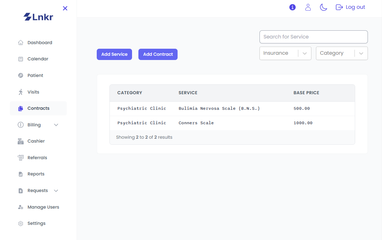The width and height of the screenshot is (382, 240).
Task: Click the Requests dollar-file icon
Action: pyautogui.click(x=21, y=191)
